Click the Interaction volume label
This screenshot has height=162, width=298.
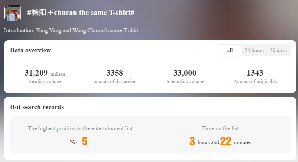(x=185, y=81)
